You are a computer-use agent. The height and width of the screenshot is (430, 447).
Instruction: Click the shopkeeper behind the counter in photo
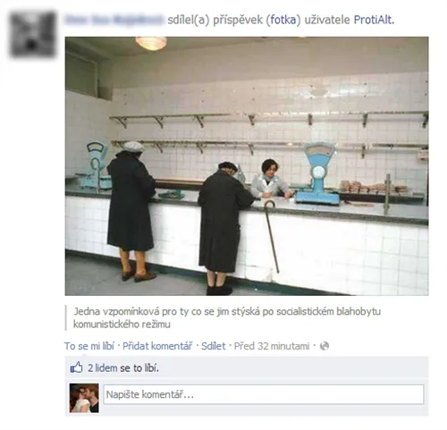coord(271,179)
